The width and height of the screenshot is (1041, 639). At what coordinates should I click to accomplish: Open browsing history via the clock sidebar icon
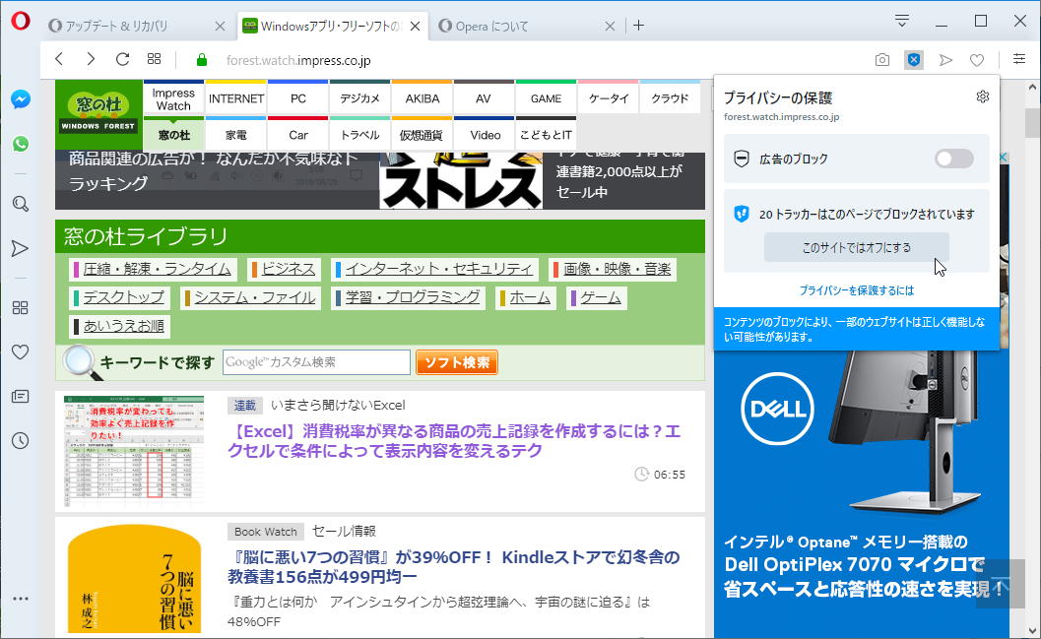pyautogui.click(x=20, y=440)
